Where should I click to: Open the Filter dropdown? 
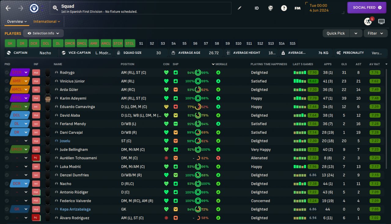pos(375,33)
